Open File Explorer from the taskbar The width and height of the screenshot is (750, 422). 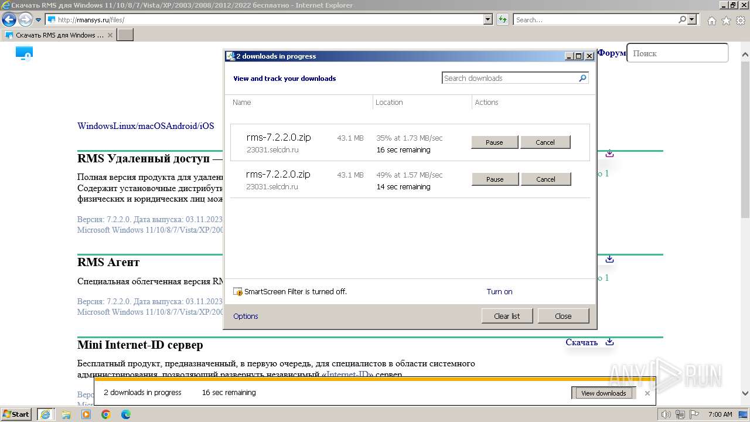pos(66,414)
